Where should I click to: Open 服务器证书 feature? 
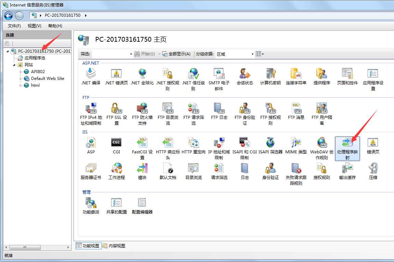pos(91,171)
